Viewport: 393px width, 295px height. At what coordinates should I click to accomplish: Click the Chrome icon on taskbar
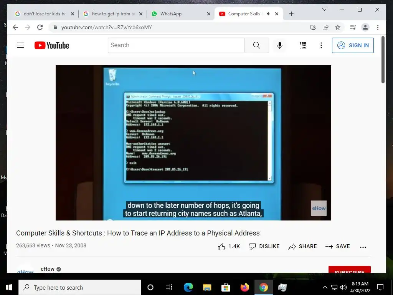click(x=263, y=287)
